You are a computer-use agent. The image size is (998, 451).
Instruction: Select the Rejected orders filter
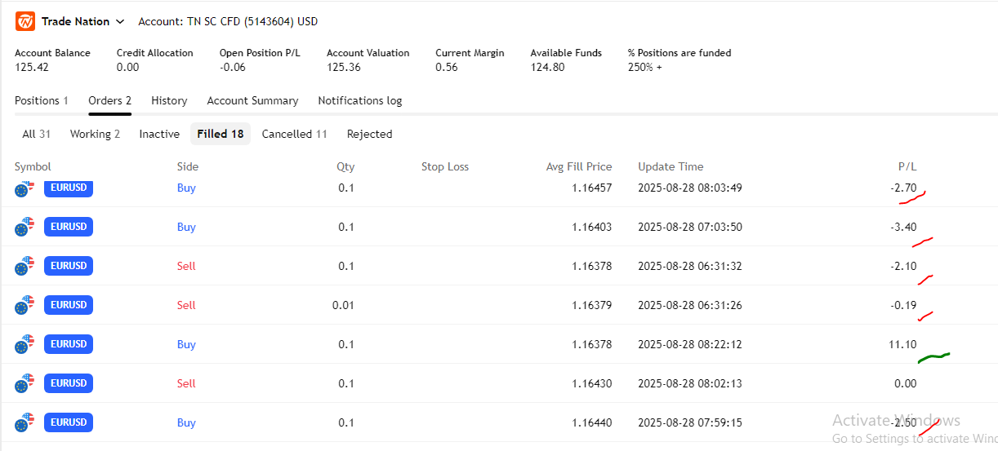(x=369, y=134)
